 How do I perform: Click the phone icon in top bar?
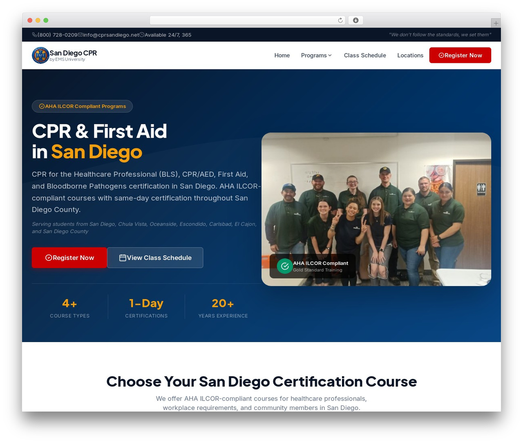[x=35, y=35]
